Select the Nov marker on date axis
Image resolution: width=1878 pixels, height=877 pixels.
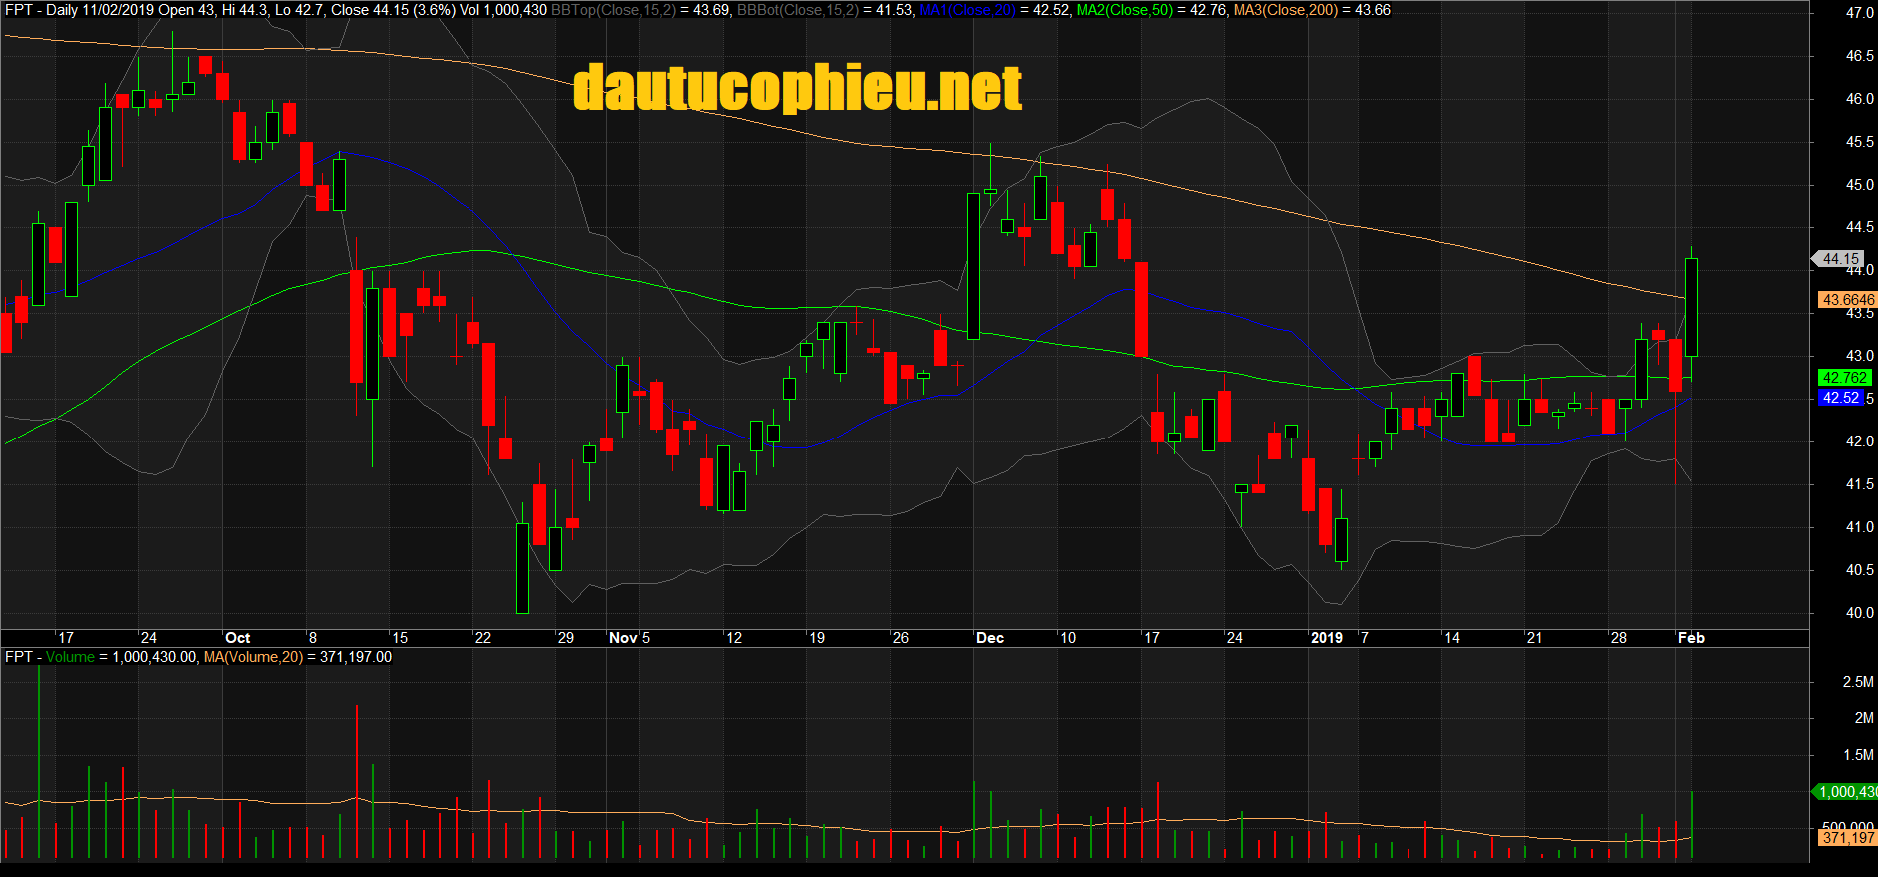(x=623, y=638)
